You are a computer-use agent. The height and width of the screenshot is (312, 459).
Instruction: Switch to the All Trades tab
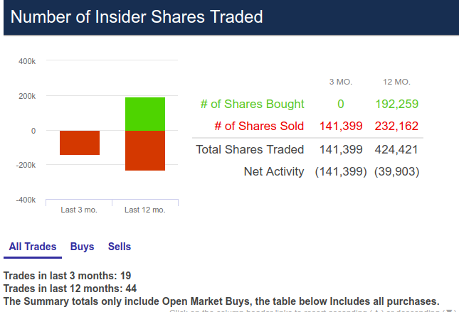tap(32, 247)
